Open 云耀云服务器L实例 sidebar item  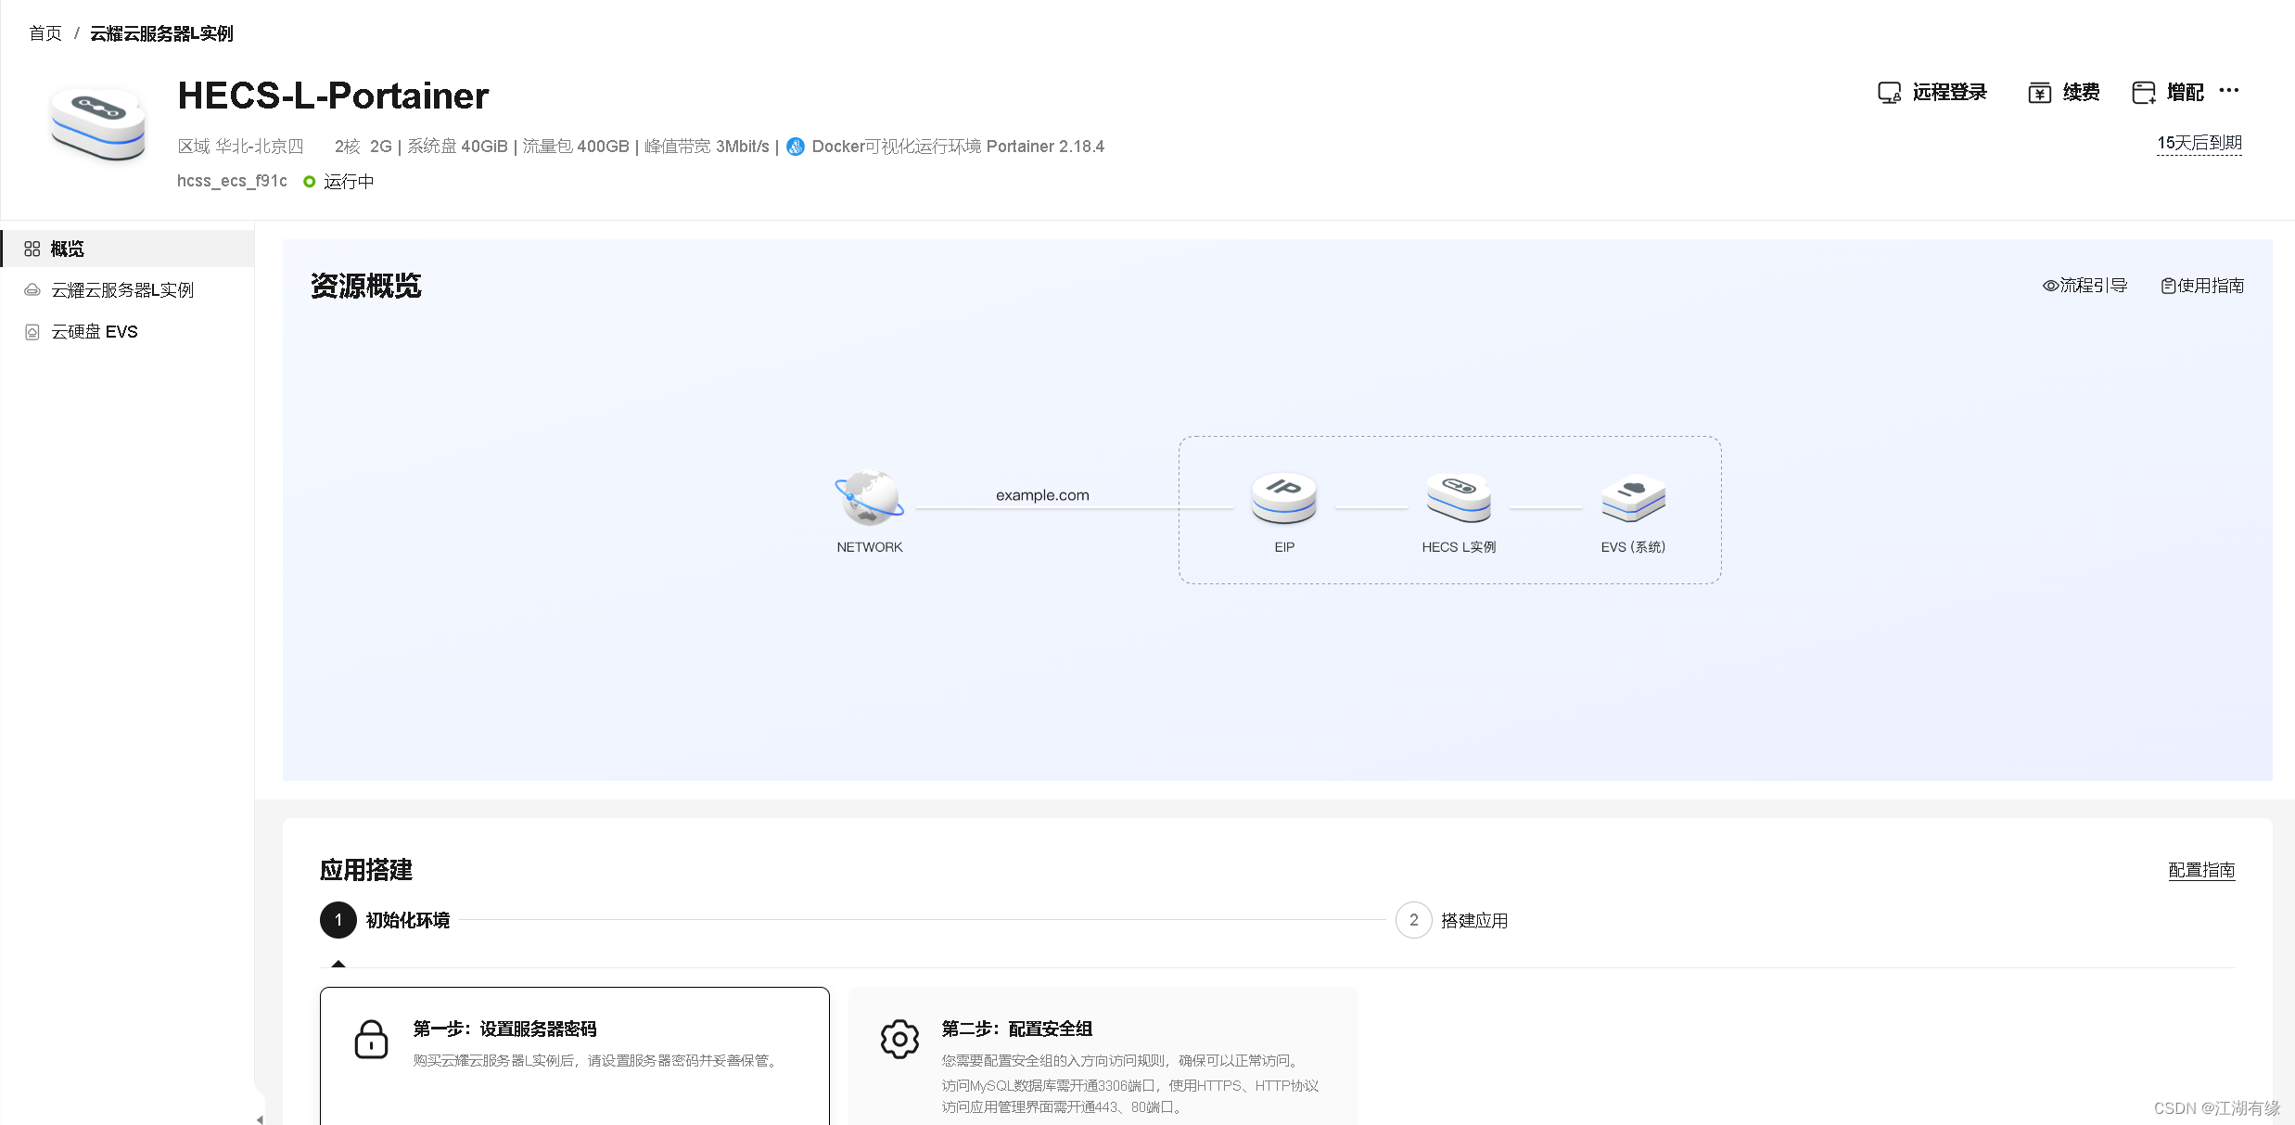121,290
